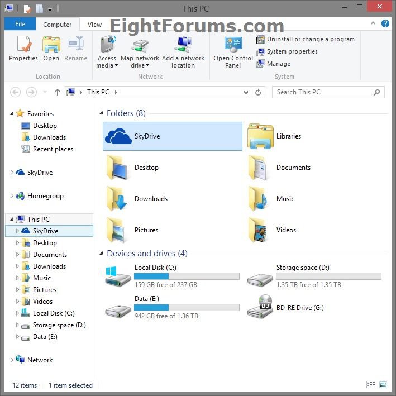Open the recent locations dropdown arrow
This screenshot has height=396, width=396.
45,92
